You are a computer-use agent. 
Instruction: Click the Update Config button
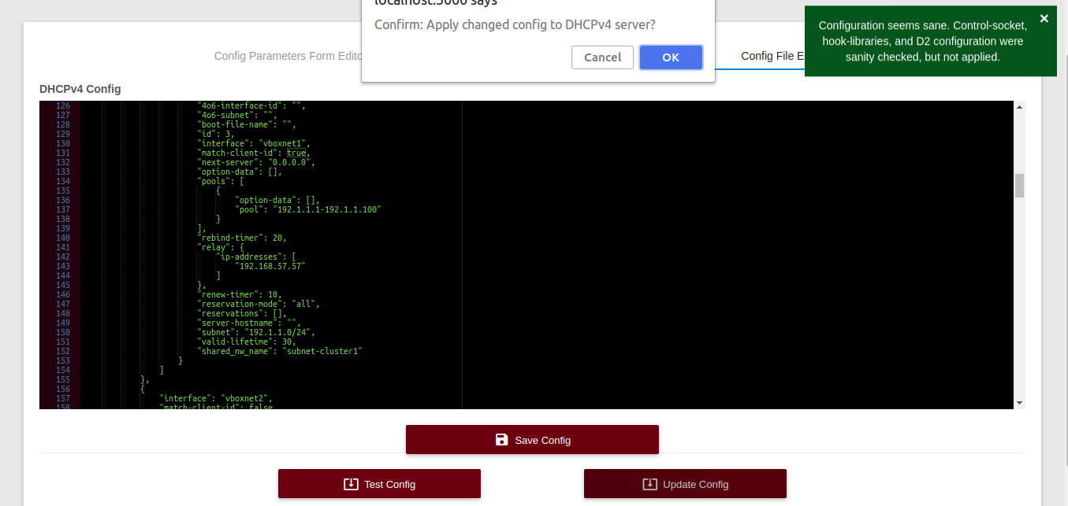coord(685,484)
